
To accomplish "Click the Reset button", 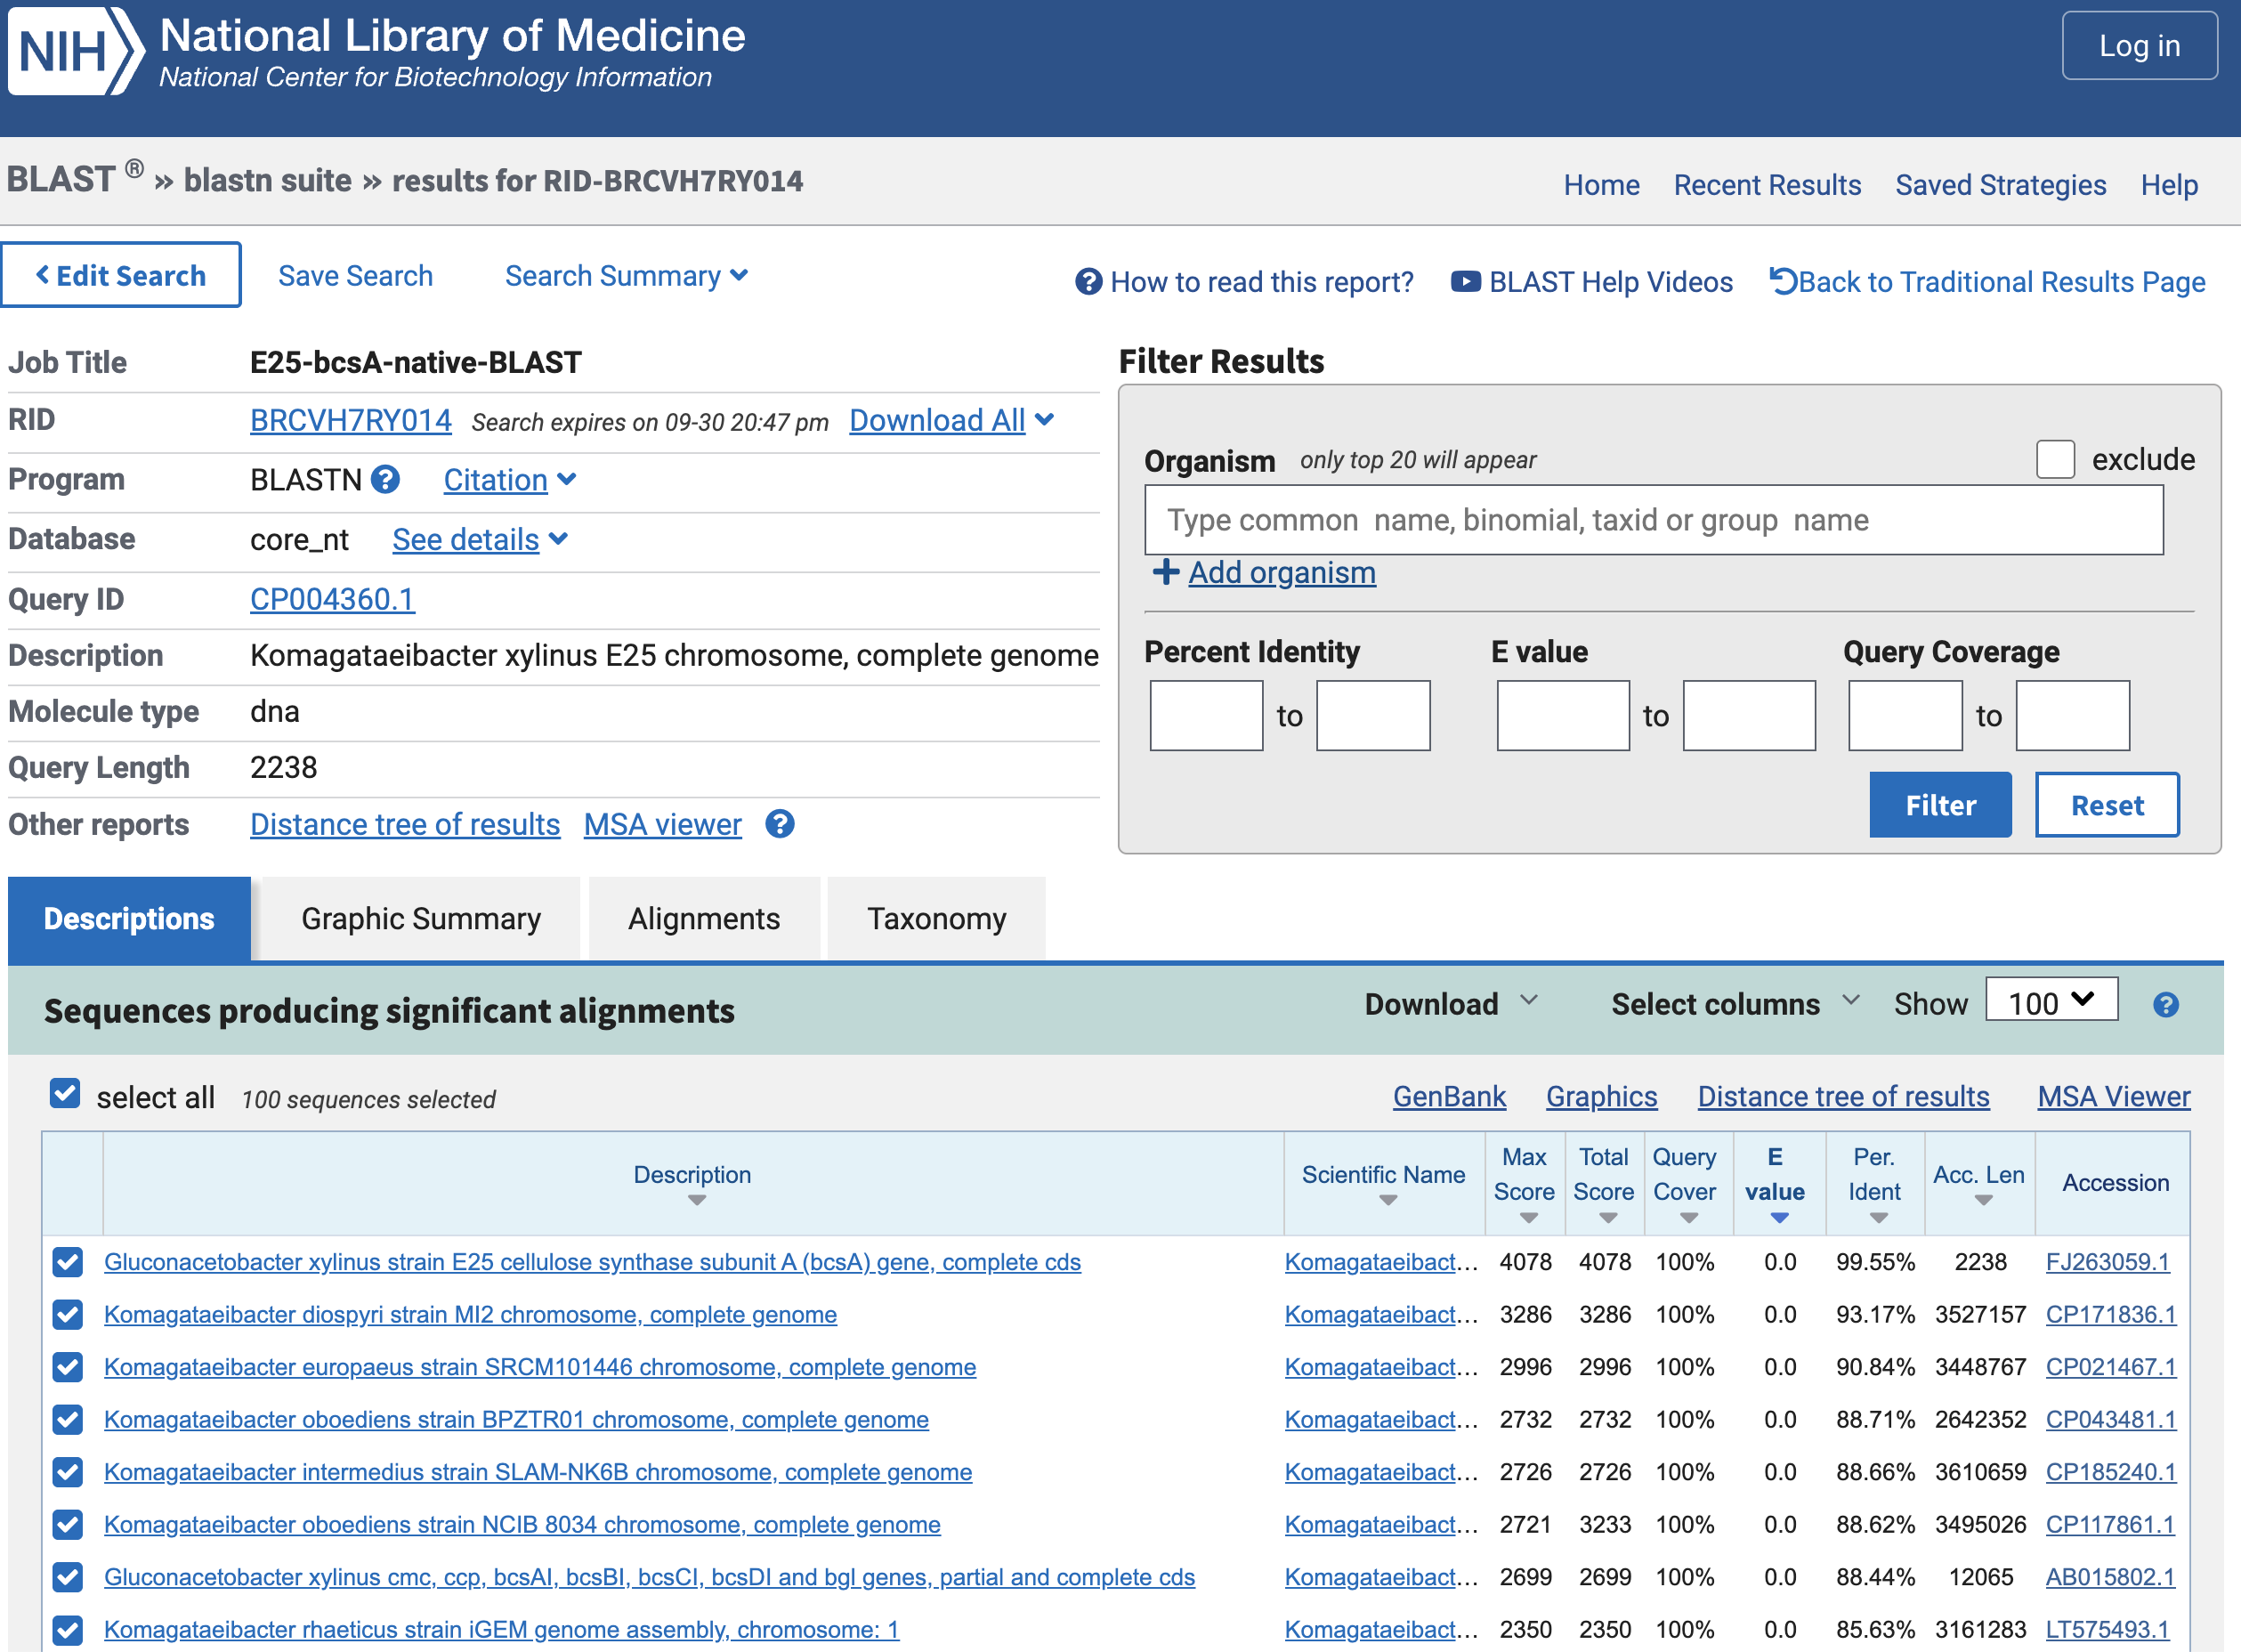I will 2107,805.
